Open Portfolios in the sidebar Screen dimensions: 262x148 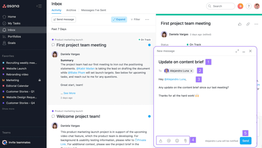[14, 37]
